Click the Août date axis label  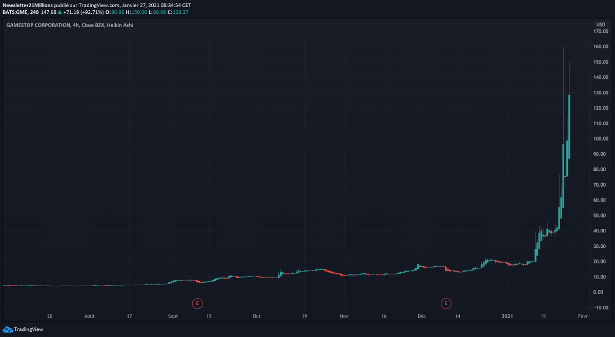(89, 316)
